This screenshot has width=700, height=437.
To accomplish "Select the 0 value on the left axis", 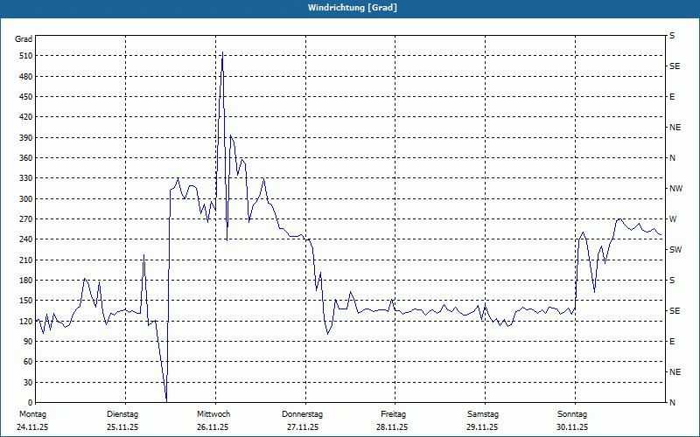I will [x=29, y=402].
